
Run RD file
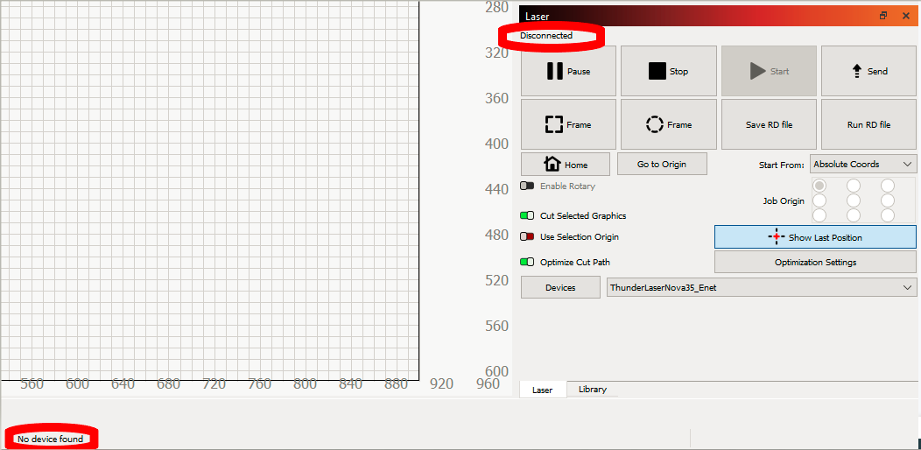point(868,124)
